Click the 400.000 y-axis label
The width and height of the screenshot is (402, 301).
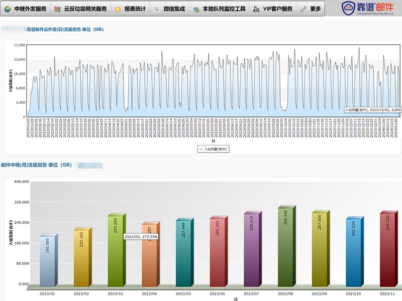coord(22,182)
